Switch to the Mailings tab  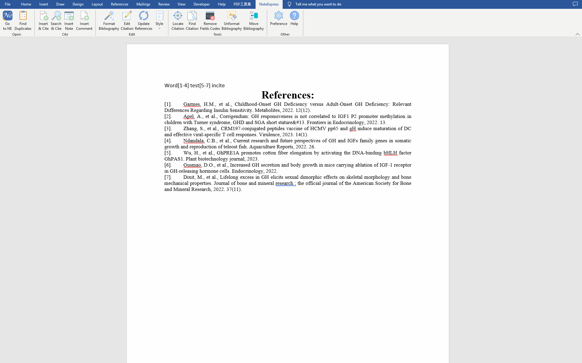click(x=143, y=4)
